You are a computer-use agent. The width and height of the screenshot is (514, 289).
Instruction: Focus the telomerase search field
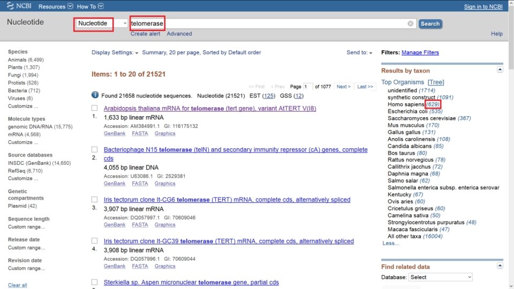(x=273, y=24)
